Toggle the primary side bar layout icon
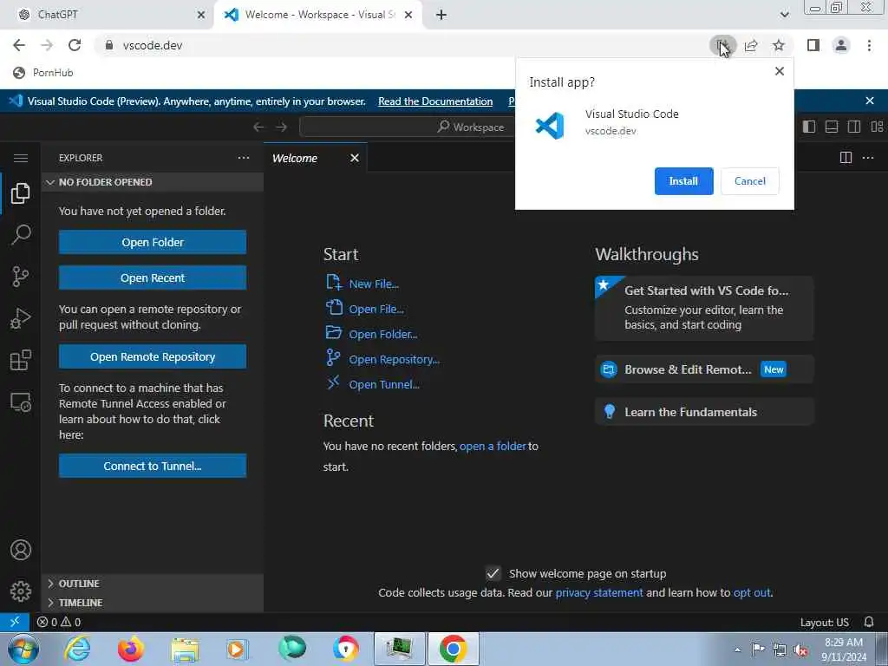Image resolution: width=888 pixels, height=666 pixels. (809, 127)
